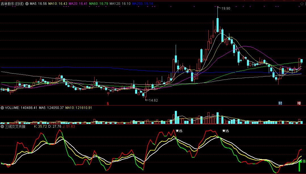Click the red S marker under candles
Screen dimensions: 306x174
point(108,104)
